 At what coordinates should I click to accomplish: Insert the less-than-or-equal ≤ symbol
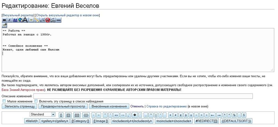pyautogui.click(x=180, y=115)
